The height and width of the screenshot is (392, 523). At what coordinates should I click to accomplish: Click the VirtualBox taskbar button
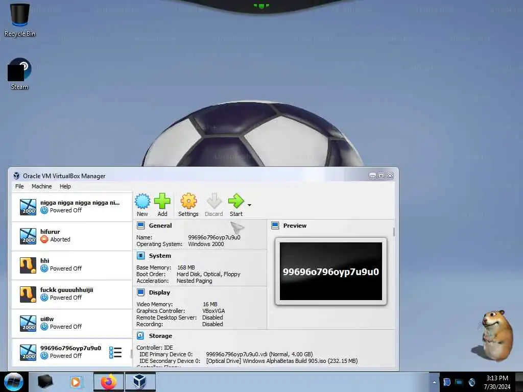[140, 382]
